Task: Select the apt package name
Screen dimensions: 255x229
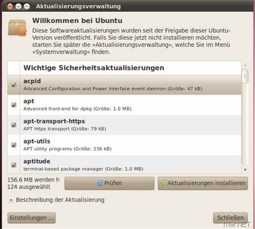Action: pos(29,101)
